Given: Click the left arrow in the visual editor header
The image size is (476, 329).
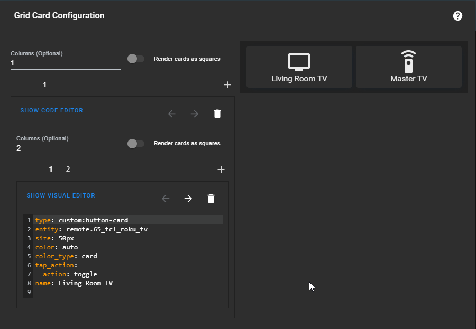Looking at the screenshot, I should tap(165, 198).
